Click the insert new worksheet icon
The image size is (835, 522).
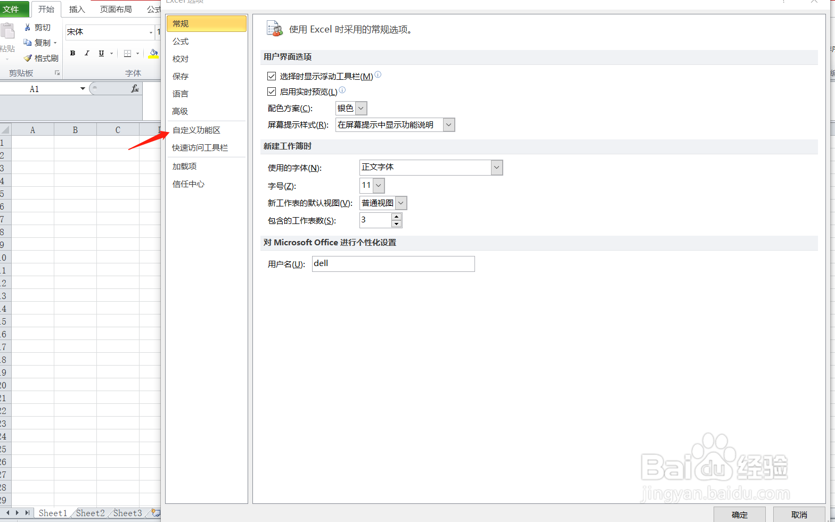tap(155, 513)
